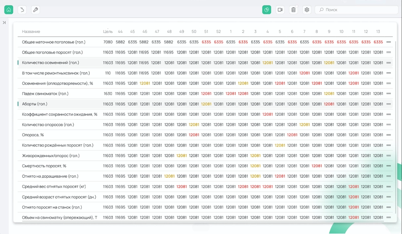402x234 pixels.
Task: Click the Цель column header
Action: click(x=108, y=31)
